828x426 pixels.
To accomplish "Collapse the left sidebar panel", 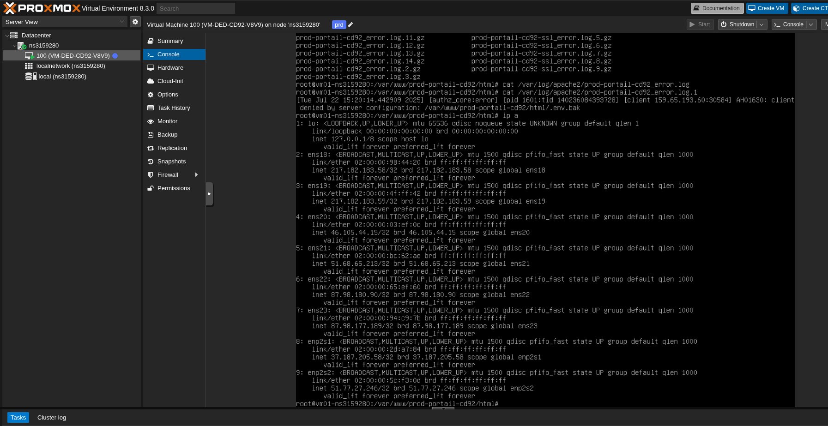I will point(208,194).
